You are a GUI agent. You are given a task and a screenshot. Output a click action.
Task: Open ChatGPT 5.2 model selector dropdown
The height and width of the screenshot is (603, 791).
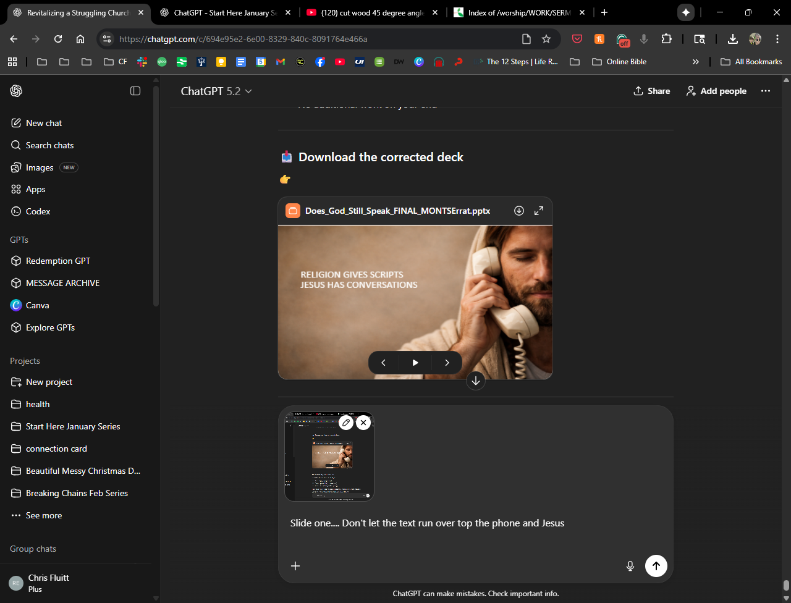(x=216, y=91)
